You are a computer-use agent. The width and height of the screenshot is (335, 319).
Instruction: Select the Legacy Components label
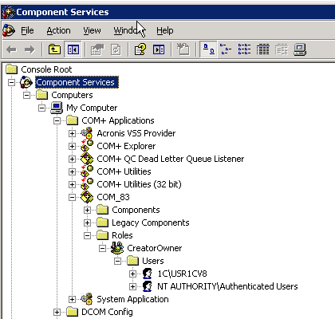[151, 223]
